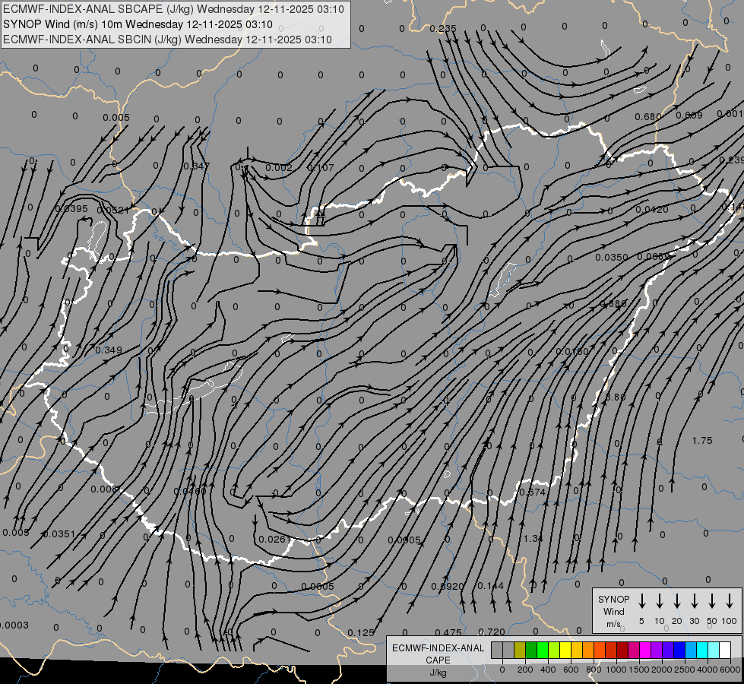Click the 0.005 value near the top left
744x684 pixels.
(116, 118)
